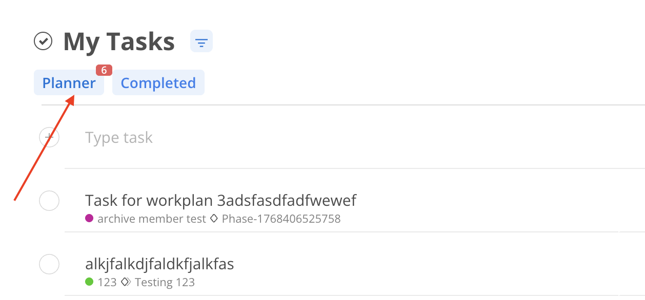This screenshot has height=300, width=645.
Task: Click the 'Phase-1768406525758' phase label
Action: [281, 219]
